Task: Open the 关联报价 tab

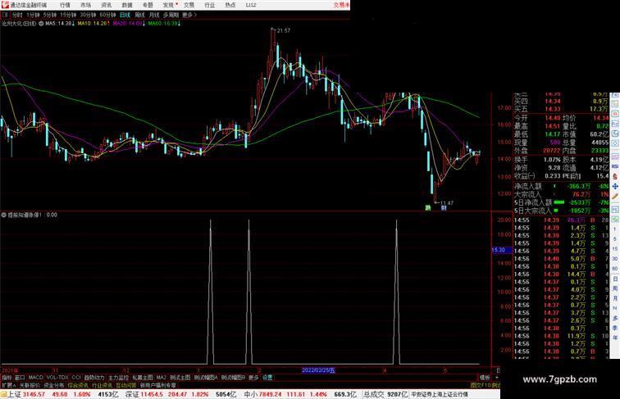Action: [30, 385]
